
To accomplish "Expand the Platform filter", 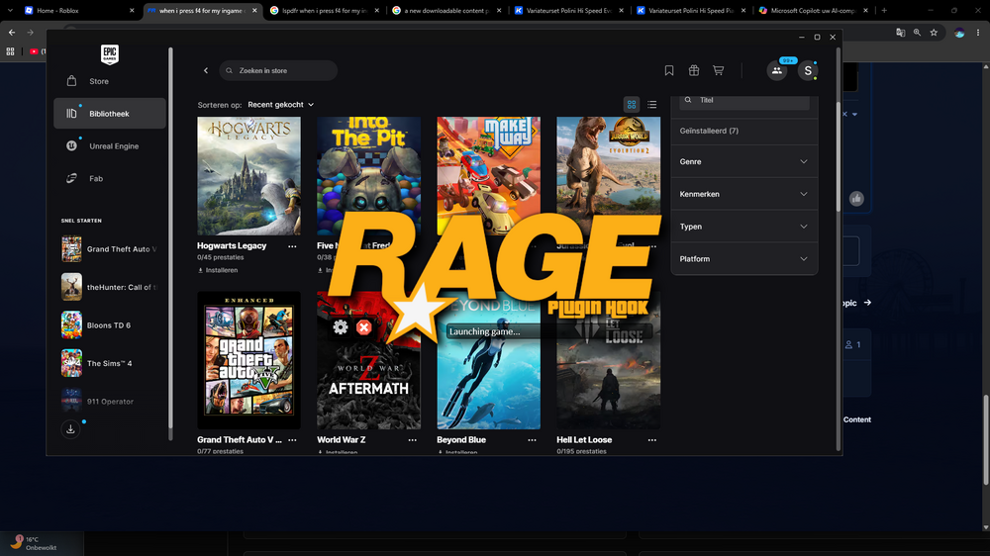I will tap(743, 259).
